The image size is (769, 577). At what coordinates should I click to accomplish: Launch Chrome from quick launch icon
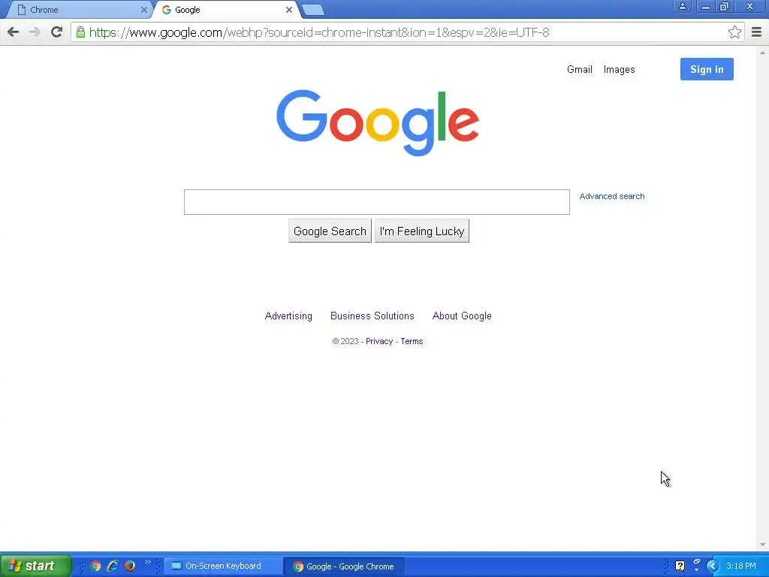coord(95,566)
